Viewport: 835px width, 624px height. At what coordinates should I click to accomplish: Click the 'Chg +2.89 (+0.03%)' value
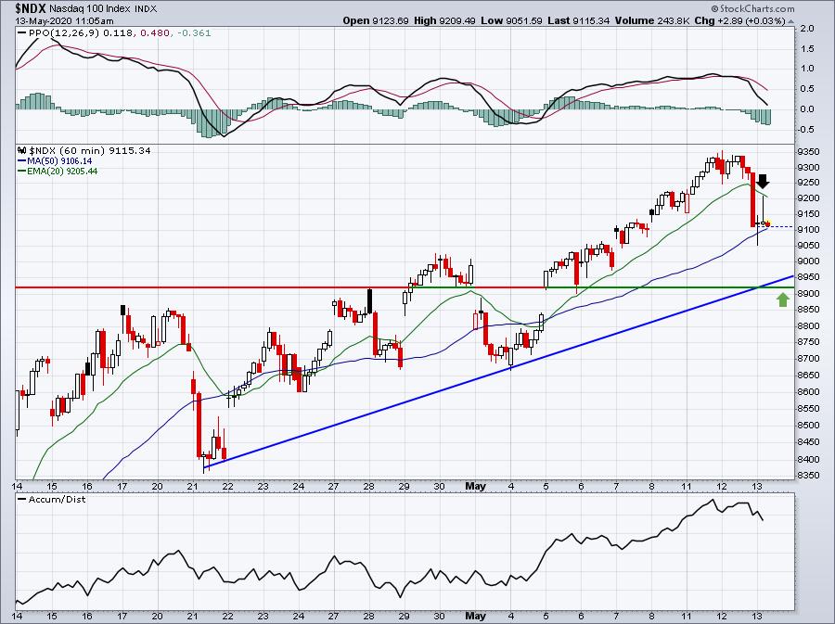coord(740,20)
